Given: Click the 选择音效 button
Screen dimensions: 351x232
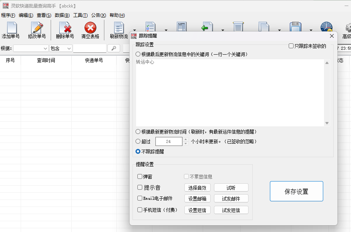Looking at the screenshot, I should point(197,187).
